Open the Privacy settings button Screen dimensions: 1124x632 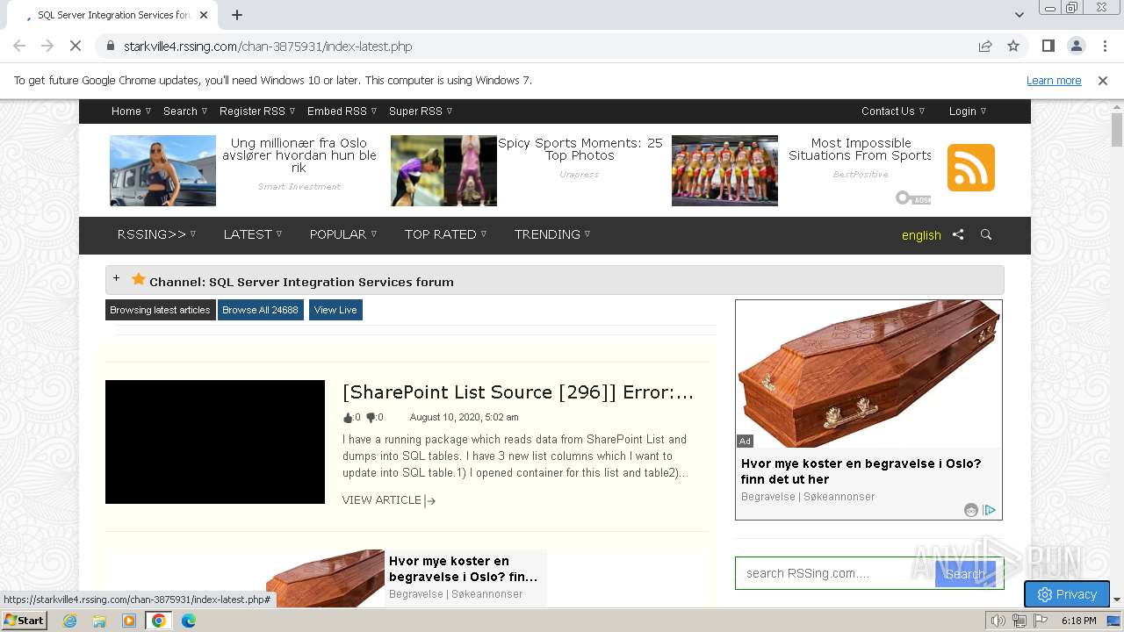pyautogui.click(x=1067, y=594)
